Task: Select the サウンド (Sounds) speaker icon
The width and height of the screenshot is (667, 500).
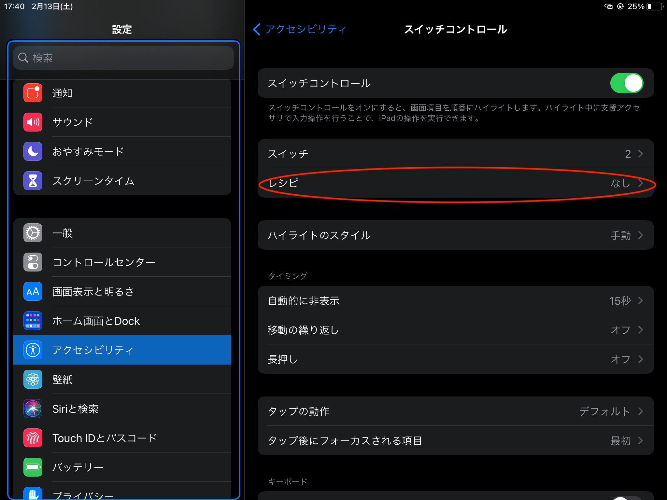Action: [x=33, y=122]
